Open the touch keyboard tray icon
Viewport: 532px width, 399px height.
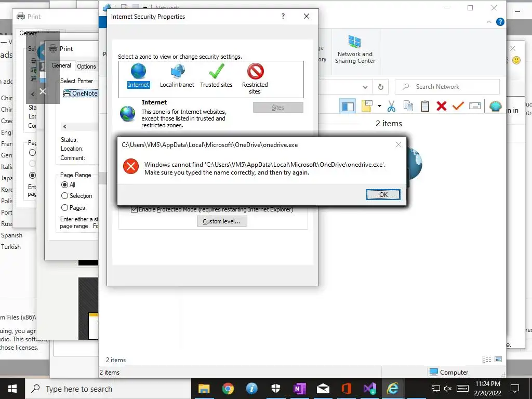(x=462, y=389)
